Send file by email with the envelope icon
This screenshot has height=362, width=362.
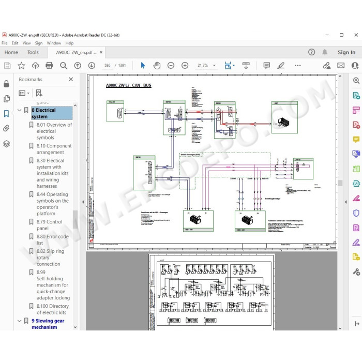(341, 66)
